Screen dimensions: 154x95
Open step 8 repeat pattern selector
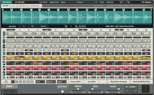pos(74,41)
